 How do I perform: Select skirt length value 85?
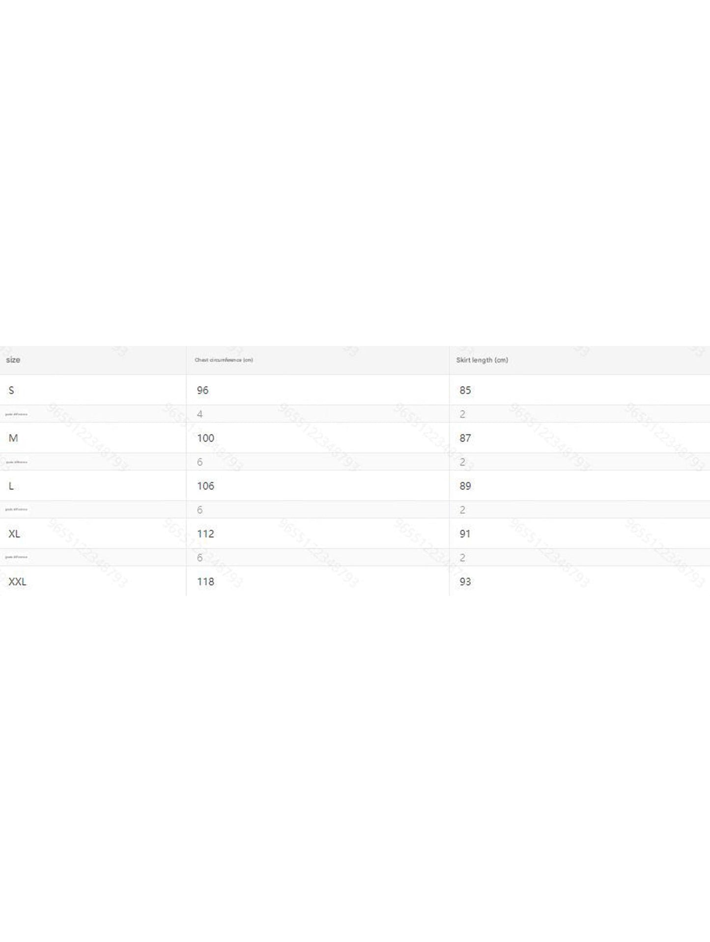tap(465, 390)
